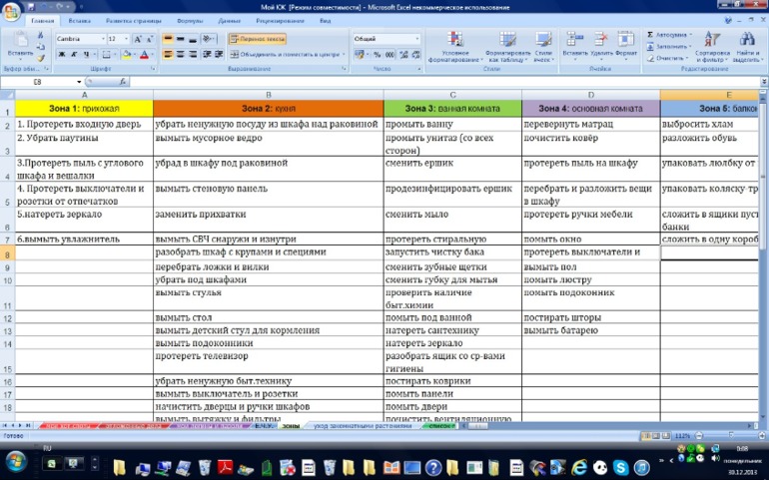The height and width of the screenshot is (480, 769).
Task: Open the Данные ribbon tab
Action: [229, 20]
